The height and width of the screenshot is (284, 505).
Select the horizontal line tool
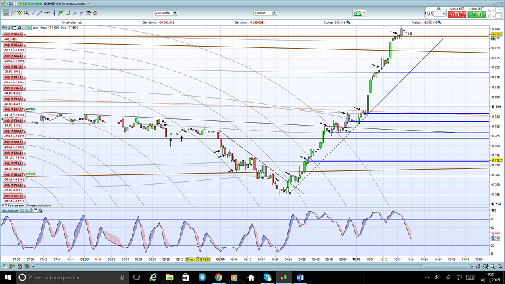coord(47,13)
